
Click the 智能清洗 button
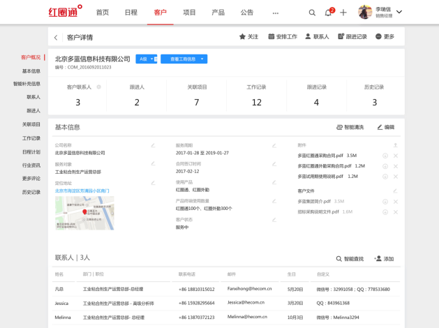350,127
